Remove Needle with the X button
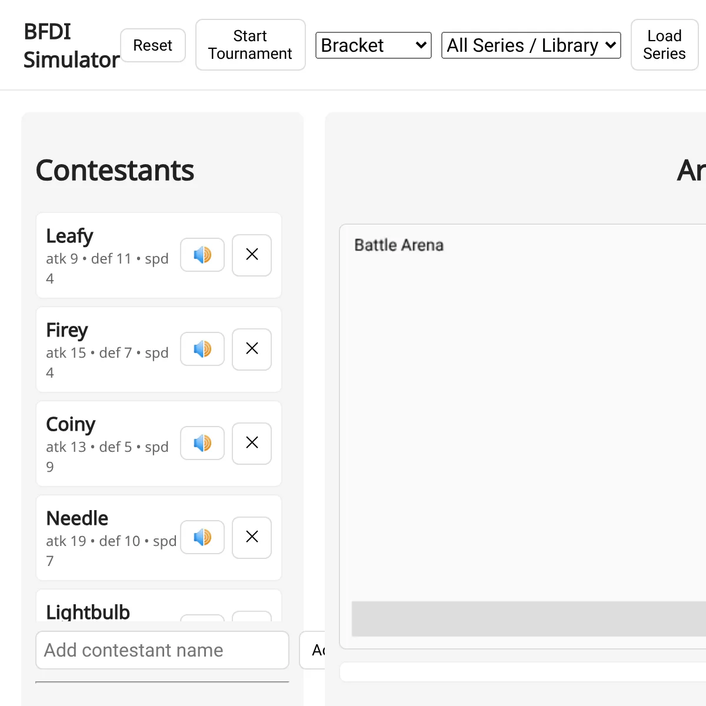706x706 pixels. 252,537
